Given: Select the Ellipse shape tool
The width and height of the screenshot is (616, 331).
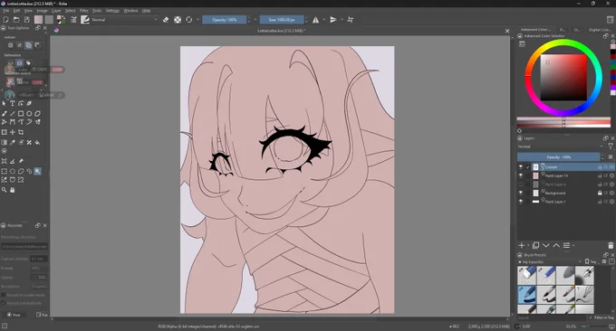Looking at the screenshot, I should coord(29,113).
